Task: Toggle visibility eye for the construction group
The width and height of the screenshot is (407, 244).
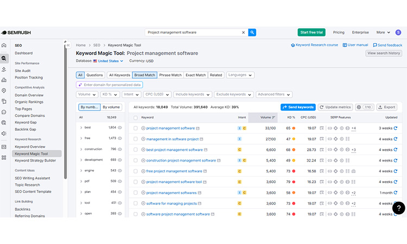Action: click(x=120, y=149)
